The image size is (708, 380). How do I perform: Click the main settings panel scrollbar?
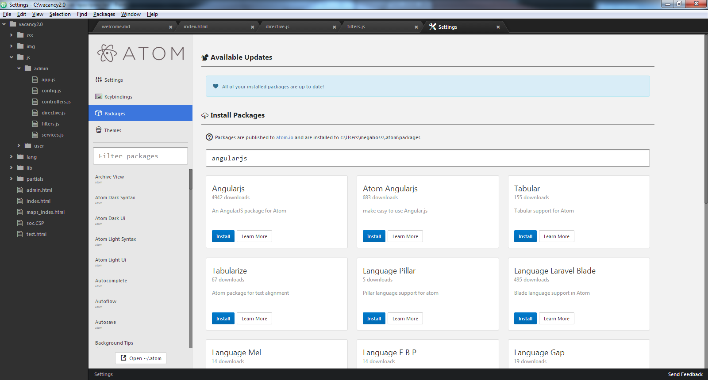pyautogui.click(x=706, y=119)
